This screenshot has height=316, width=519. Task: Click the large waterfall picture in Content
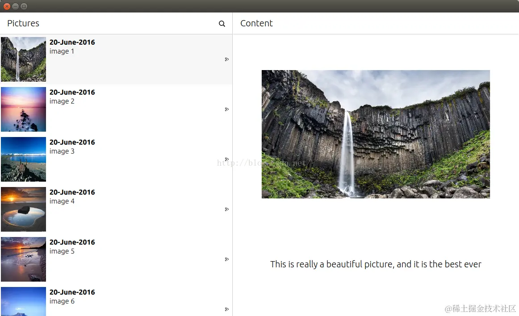click(x=376, y=134)
